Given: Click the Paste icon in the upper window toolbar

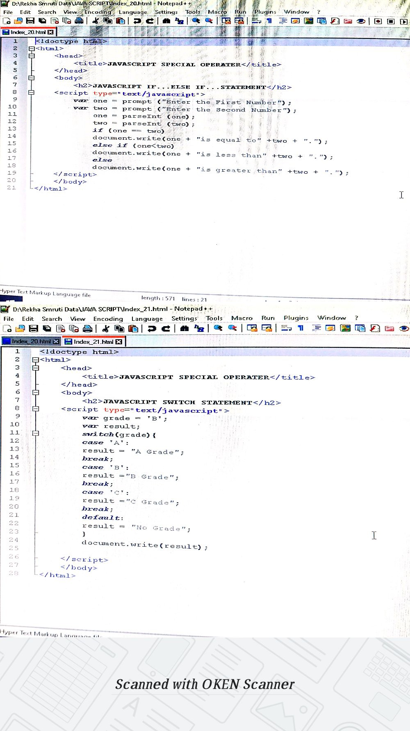Looking at the screenshot, I should (121, 21).
